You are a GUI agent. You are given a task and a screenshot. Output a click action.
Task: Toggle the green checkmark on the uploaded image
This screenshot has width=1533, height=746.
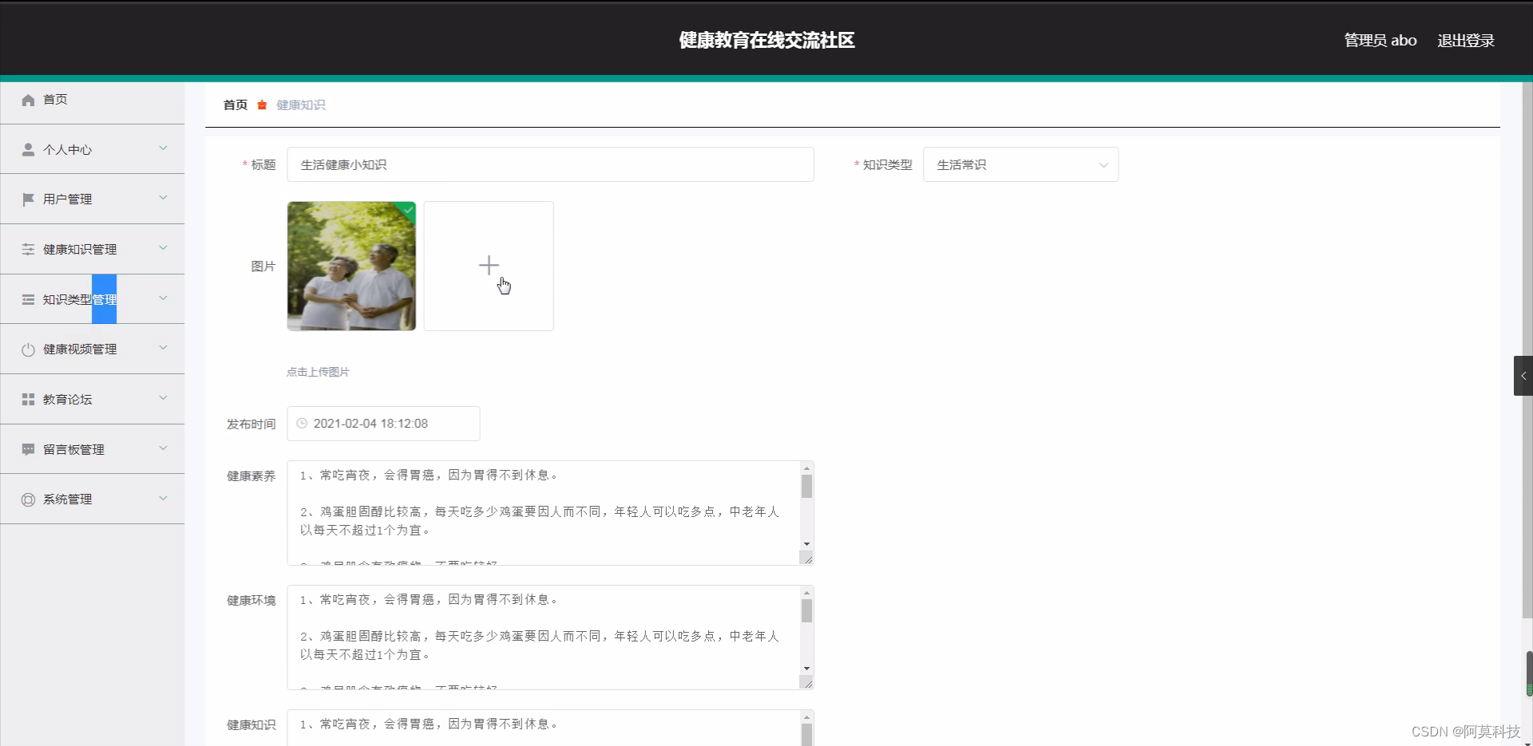tap(407, 211)
